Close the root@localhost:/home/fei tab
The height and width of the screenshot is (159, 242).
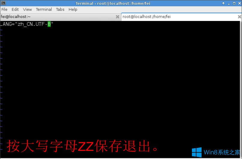(x=239, y=17)
